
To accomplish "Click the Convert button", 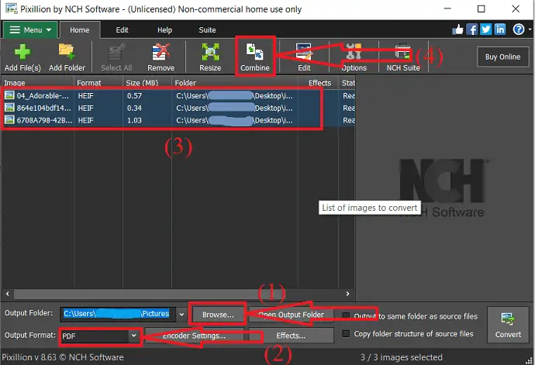I will [508, 325].
